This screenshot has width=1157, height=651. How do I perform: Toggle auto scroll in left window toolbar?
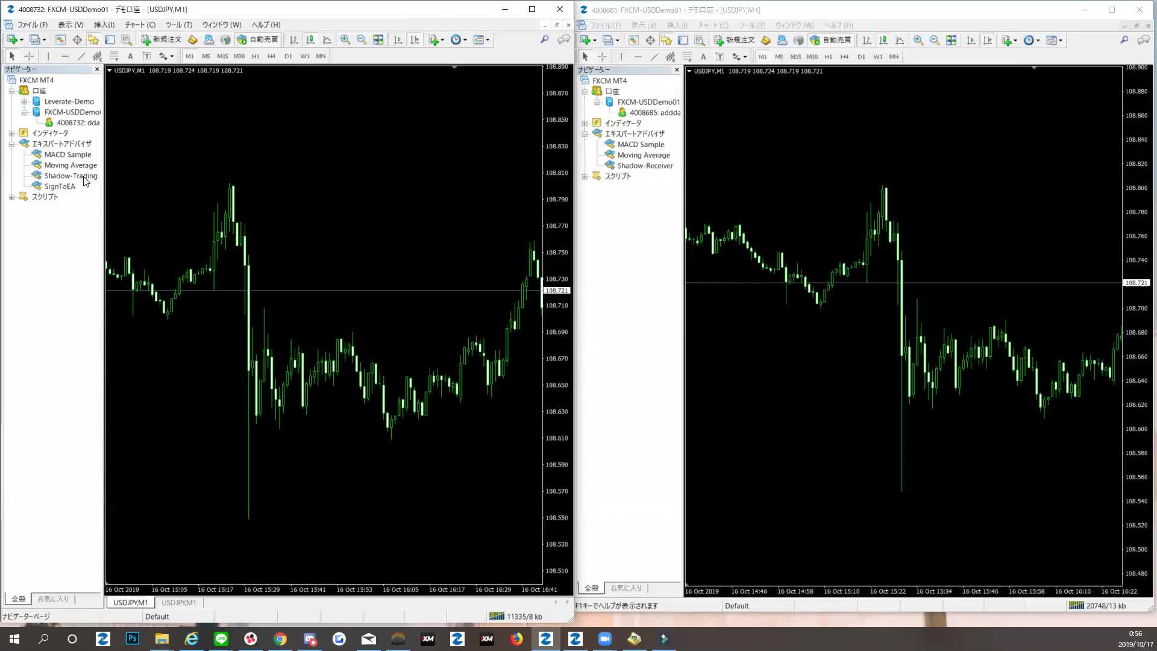coord(398,40)
